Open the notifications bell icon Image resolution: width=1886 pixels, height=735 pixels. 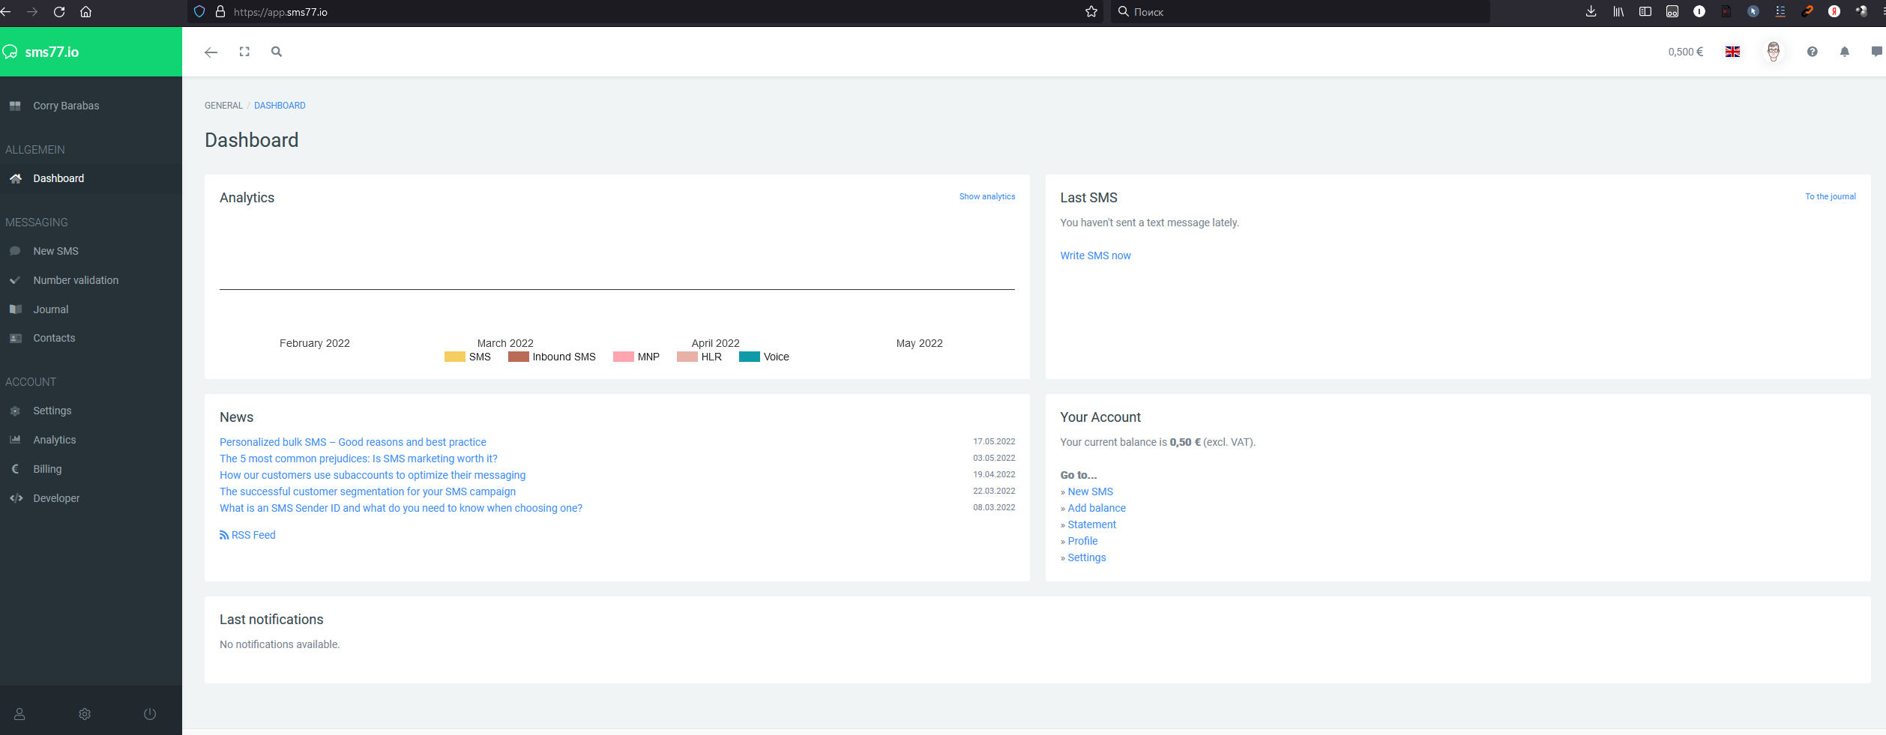[1845, 52]
